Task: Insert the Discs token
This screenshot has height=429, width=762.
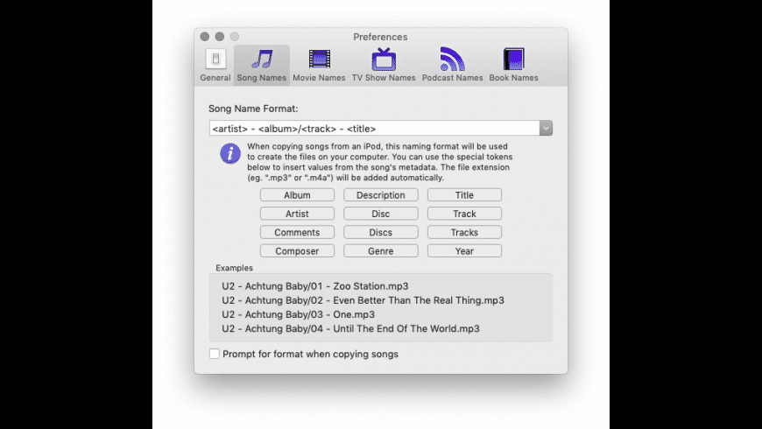Action: click(x=380, y=232)
